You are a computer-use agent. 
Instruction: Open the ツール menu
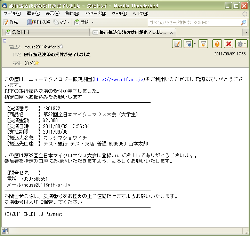click(x=119, y=14)
